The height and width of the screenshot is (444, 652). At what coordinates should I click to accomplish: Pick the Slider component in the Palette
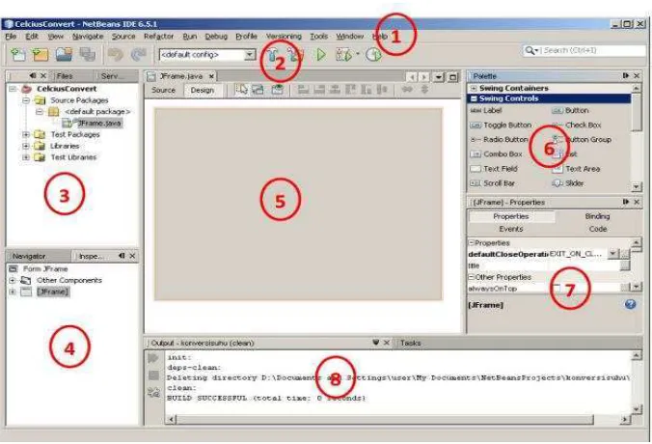[x=568, y=183]
